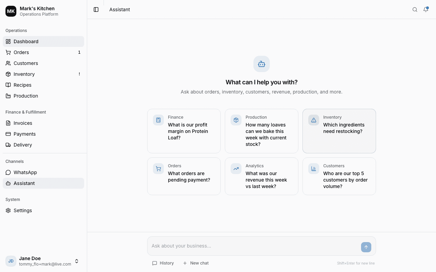Open the Payments section

coord(25,134)
